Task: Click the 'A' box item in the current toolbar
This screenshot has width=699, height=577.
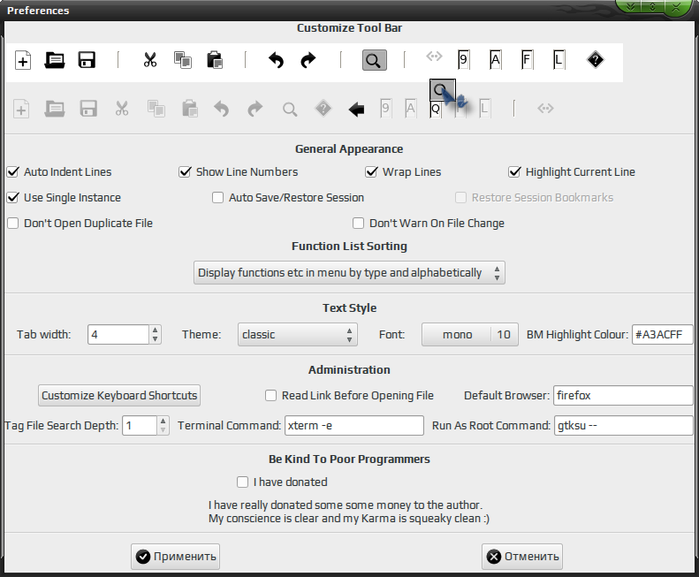Action: click(x=495, y=60)
